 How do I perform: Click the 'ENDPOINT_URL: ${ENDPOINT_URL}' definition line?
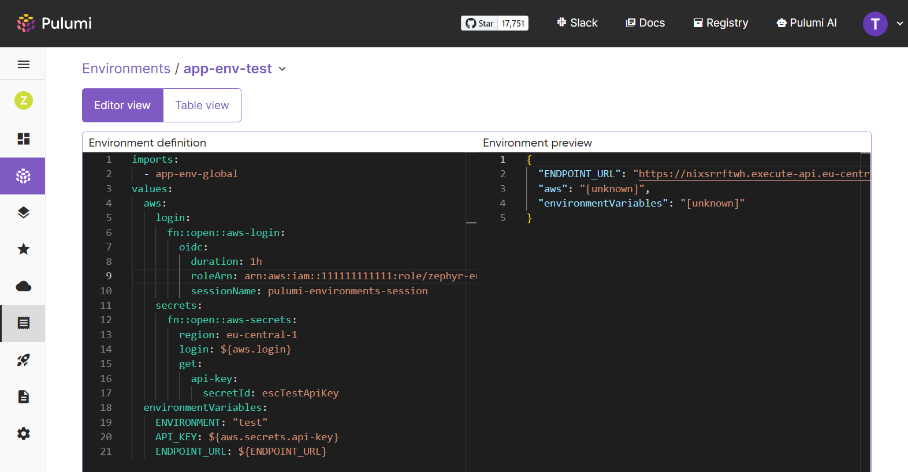coord(241,451)
